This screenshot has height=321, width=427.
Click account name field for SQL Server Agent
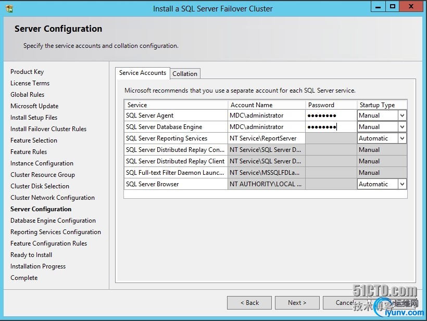click(267, 115)
